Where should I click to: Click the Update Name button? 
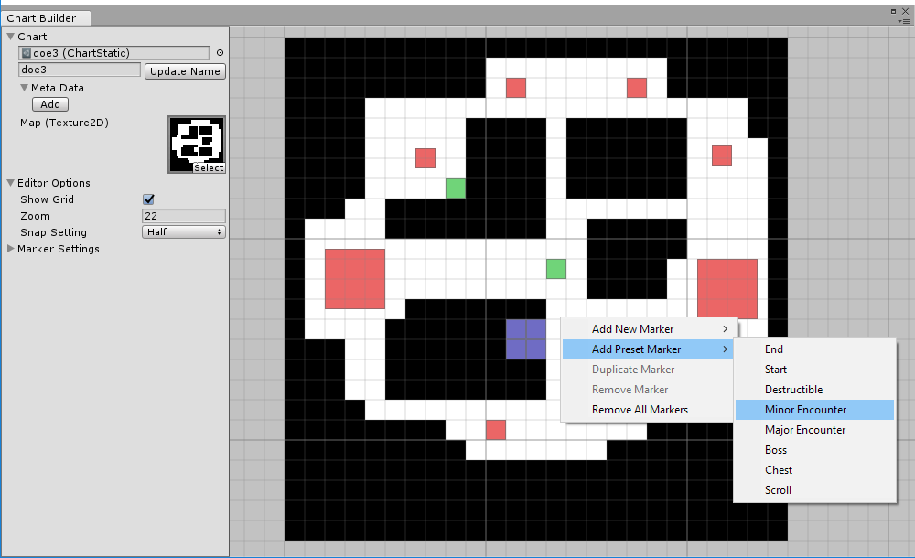point(184,70)
